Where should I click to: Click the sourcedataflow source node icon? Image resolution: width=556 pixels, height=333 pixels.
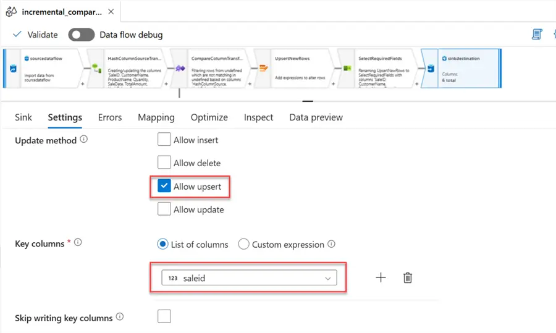pos(13,69)
